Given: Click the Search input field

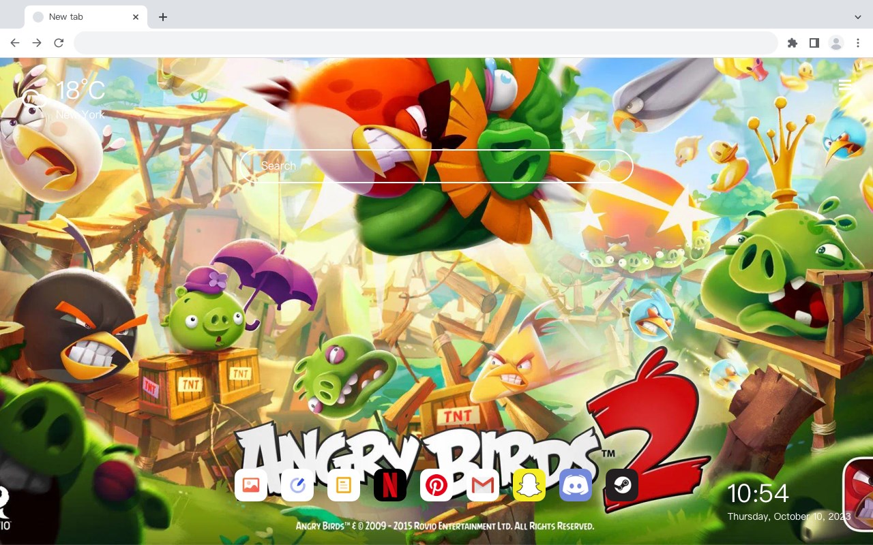Looking at the screenshot, I should click(436, 166).
